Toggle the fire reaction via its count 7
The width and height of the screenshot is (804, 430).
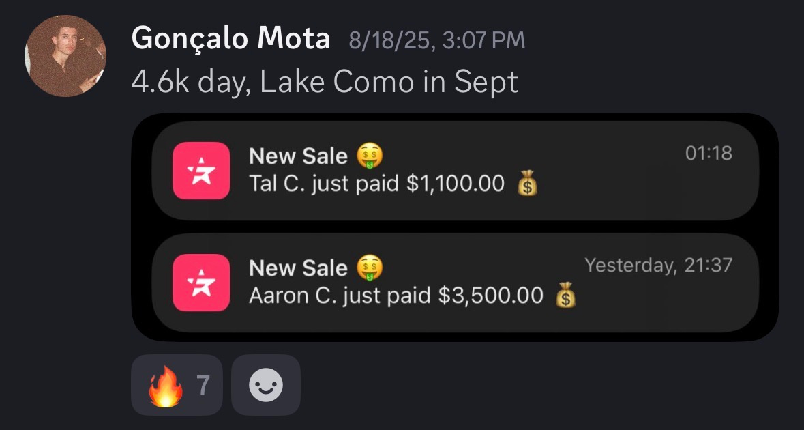coord(203,386)
